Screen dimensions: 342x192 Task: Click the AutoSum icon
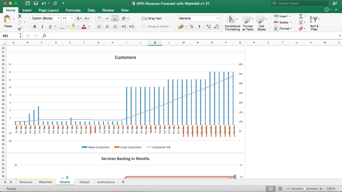click(301, 16)
